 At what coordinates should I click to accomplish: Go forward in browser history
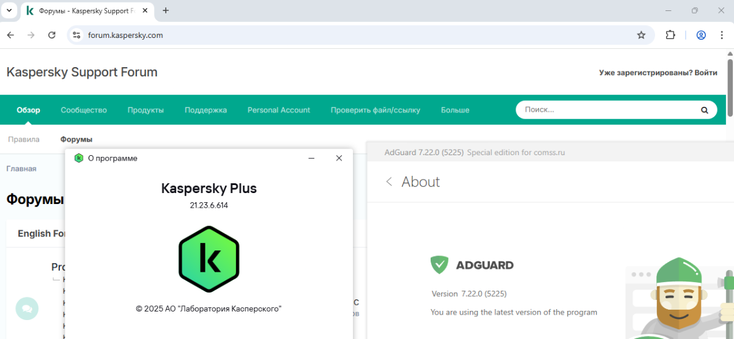(31, 35)
